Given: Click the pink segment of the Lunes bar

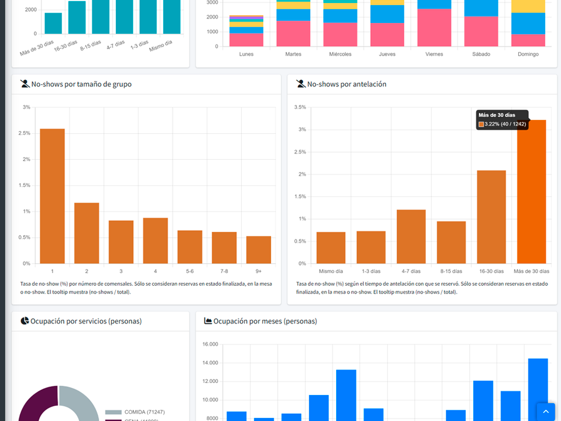Looking at the screenshot, I should click(246, 40).
